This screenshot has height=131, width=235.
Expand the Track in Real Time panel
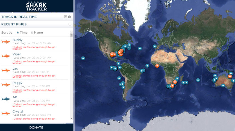point(66,17)
